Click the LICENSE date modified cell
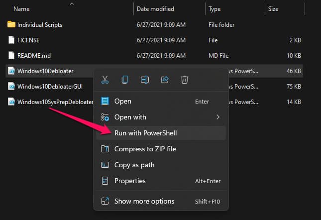 coord(161,40)
